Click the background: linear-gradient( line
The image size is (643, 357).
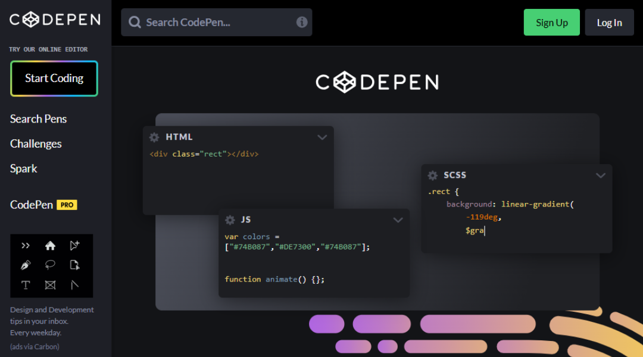(x=510, y=205)
